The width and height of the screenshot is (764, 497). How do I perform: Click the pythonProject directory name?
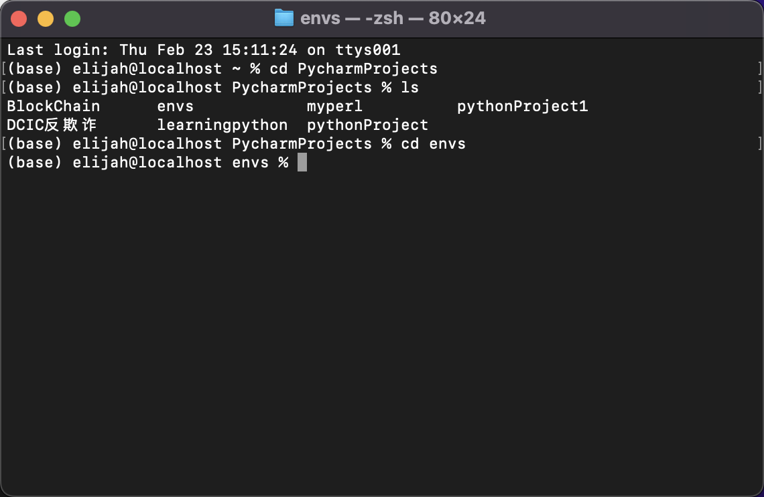coord(367,125)
